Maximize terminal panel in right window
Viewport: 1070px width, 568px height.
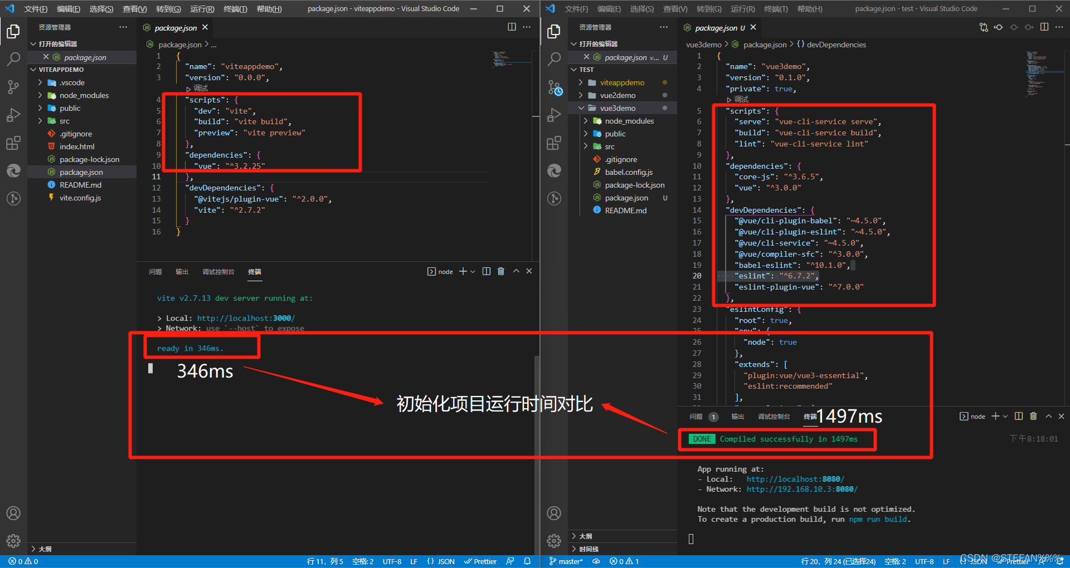pos(1048,416)
